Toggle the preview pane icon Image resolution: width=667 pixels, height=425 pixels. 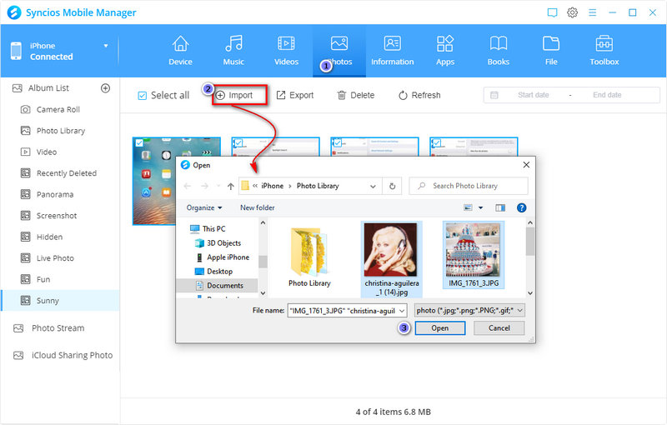500,207
